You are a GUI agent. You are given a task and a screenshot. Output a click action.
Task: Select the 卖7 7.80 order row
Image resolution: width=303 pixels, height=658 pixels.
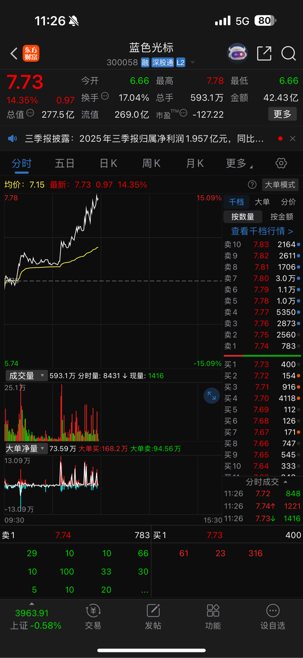coord(262,279)
